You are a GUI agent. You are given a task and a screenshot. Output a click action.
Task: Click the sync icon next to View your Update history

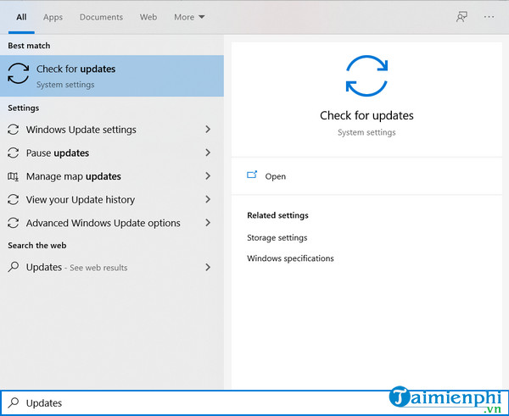pos(13,199)
